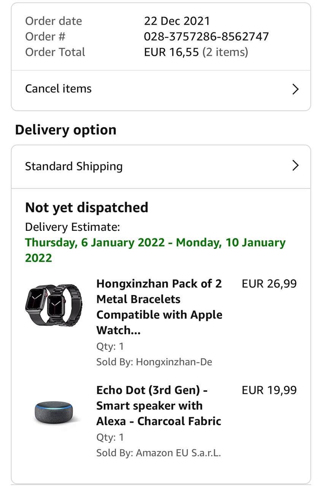
Task: Click the Delivery option section heading
Action: coord(66,130)
